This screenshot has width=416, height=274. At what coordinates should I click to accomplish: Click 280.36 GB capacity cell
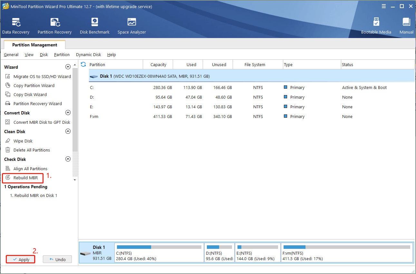tap(163, 87)
